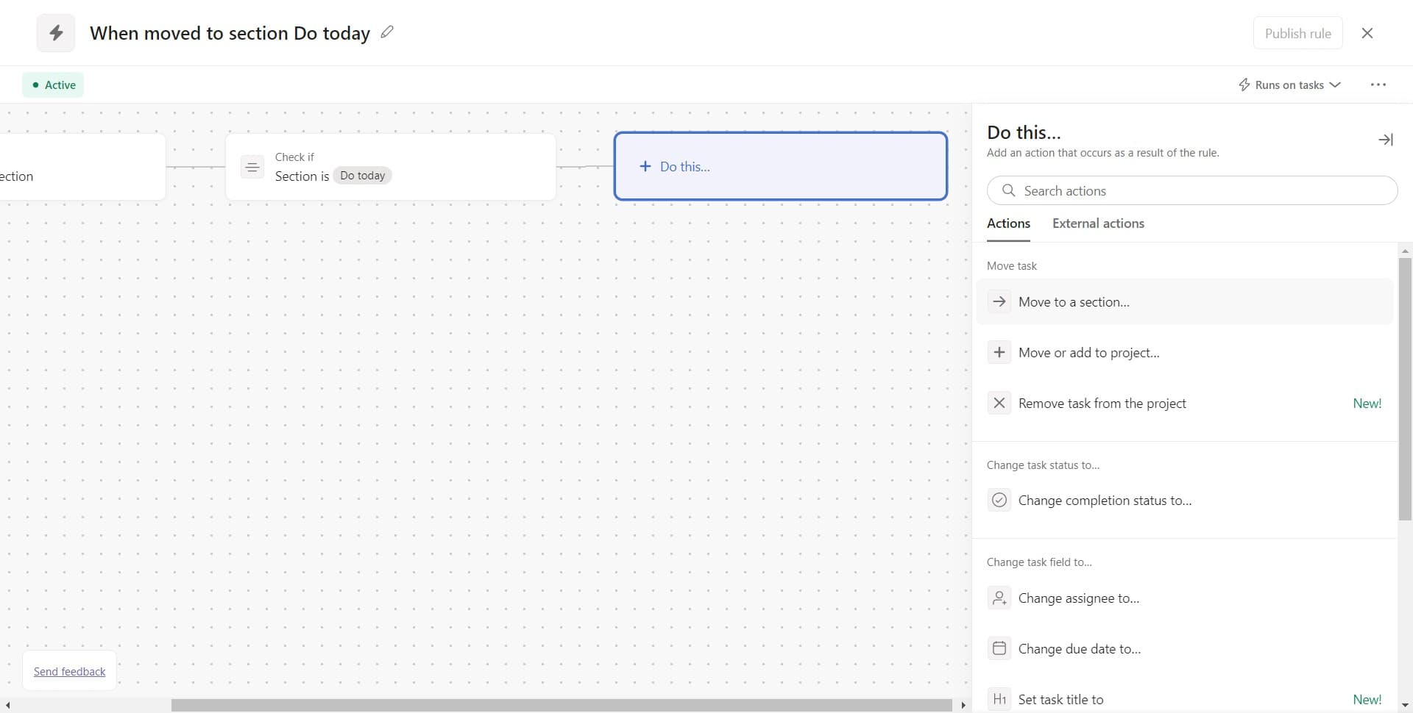
Task: Open the Send feedback link
Action: 70,672
